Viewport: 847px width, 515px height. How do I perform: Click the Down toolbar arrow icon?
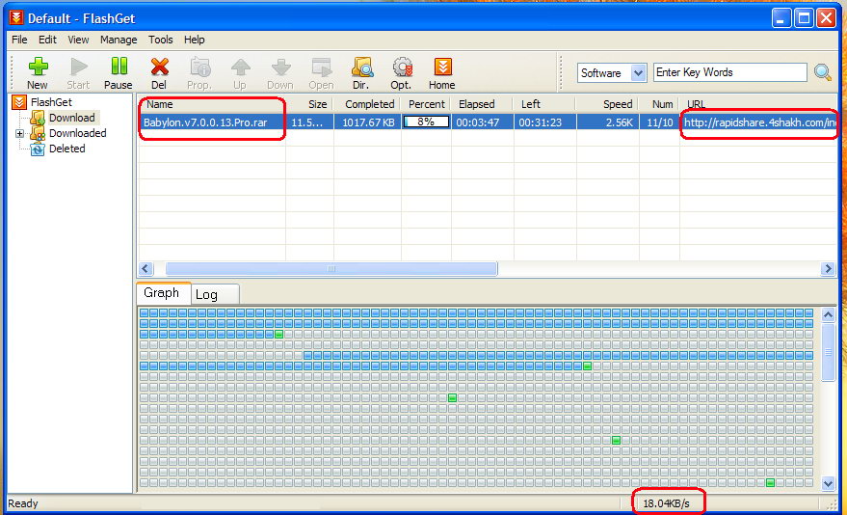tap(281, 67)
